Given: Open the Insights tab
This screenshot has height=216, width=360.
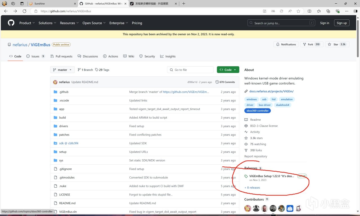Looking at the screenshot, I should pyautogui.click(x=168, y=56).
